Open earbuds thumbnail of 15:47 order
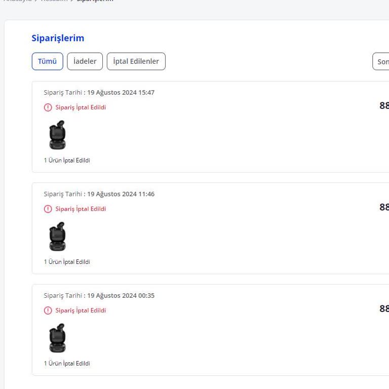The image size is (389, 389). coord(58,135)
